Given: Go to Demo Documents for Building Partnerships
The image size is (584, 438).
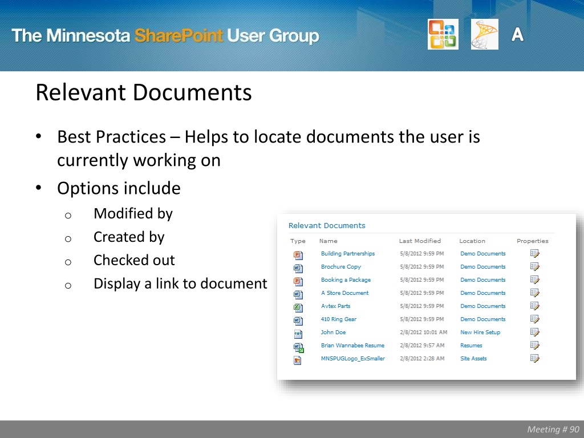Looking at the screenshot, I should click(x=482, y=253).
